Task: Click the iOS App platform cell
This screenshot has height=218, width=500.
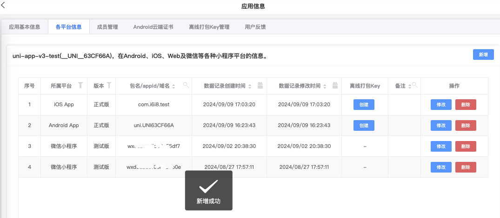Action: tap(64, 104)
